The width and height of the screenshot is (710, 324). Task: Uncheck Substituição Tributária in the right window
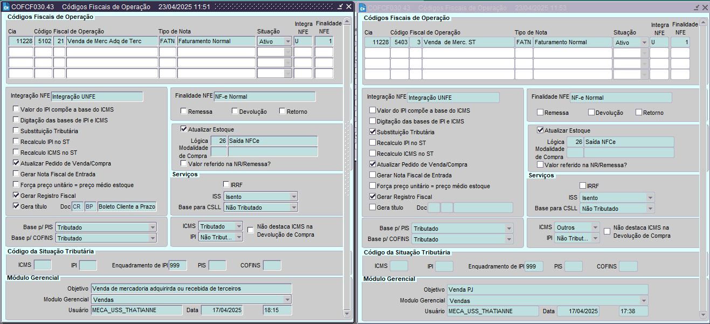point(373,132)
